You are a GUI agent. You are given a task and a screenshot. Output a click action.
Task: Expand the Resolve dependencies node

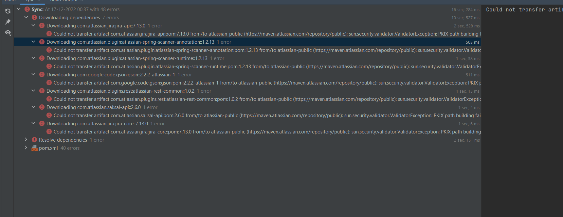point(26,140)
